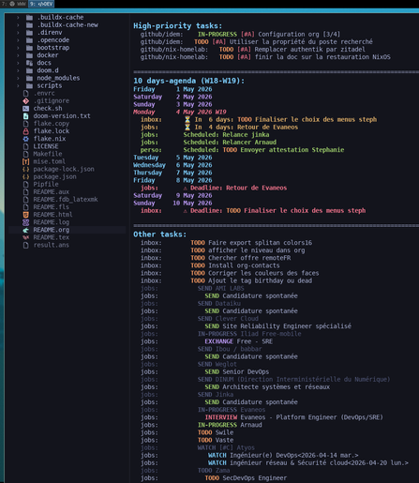Expand the .opencode folder chevron

click(x=18, y=40)
